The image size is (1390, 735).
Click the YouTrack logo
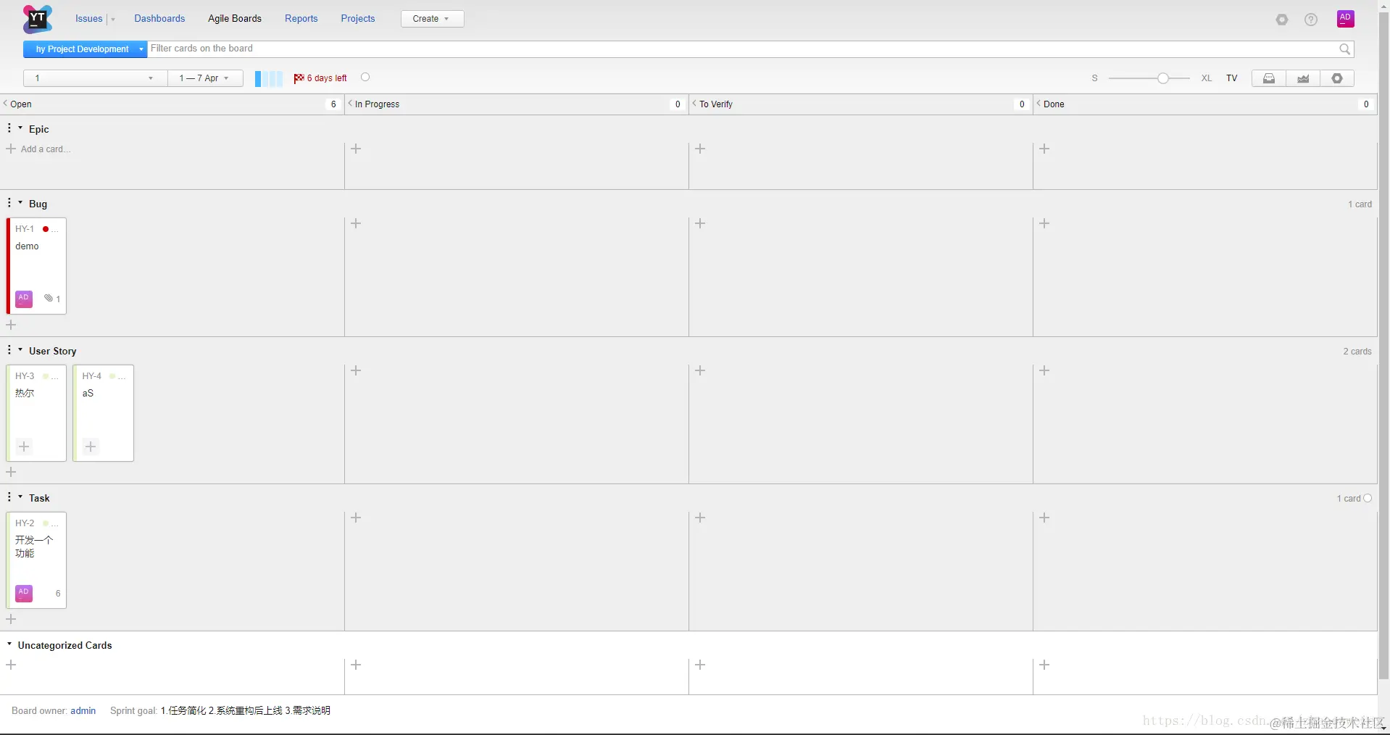[37, 19]
